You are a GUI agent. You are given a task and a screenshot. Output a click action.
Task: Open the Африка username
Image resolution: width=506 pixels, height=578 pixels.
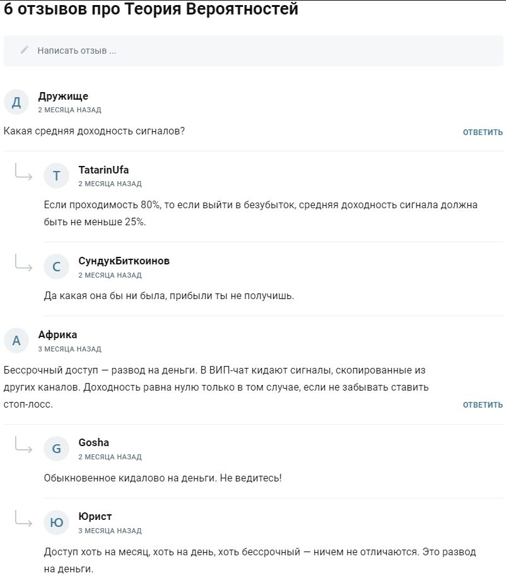coord(57,334)
